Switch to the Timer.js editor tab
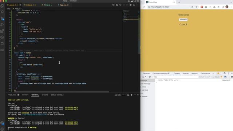The height and width of the screenshot is (131, 233). [x=47, y=5]
